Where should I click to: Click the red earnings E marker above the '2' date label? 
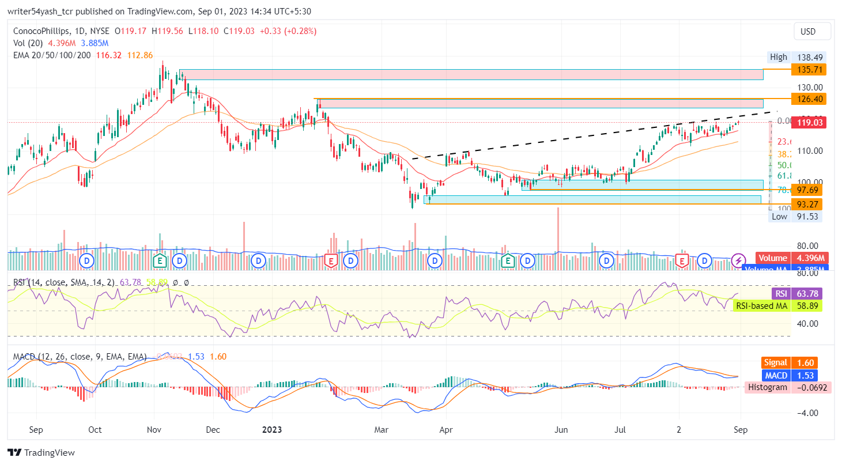click(x=682, y=261)
